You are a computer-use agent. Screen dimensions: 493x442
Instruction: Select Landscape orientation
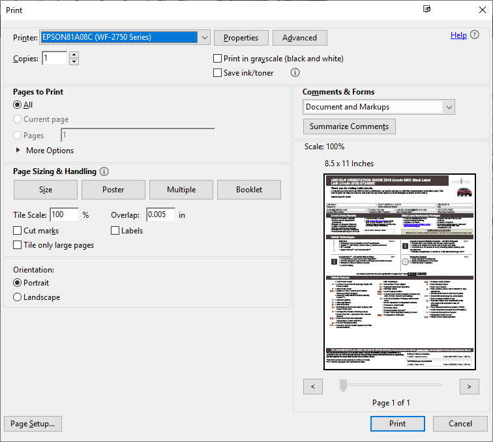pos(18,297)
